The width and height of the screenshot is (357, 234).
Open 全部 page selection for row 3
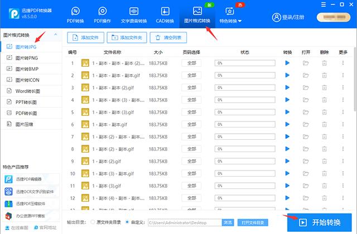191,87
